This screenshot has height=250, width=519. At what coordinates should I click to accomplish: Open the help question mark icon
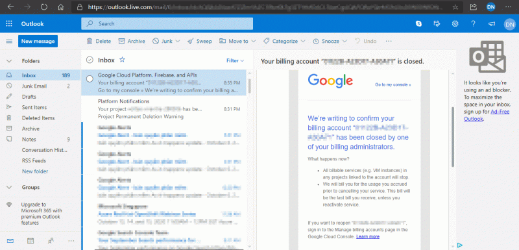pos(474,23)
